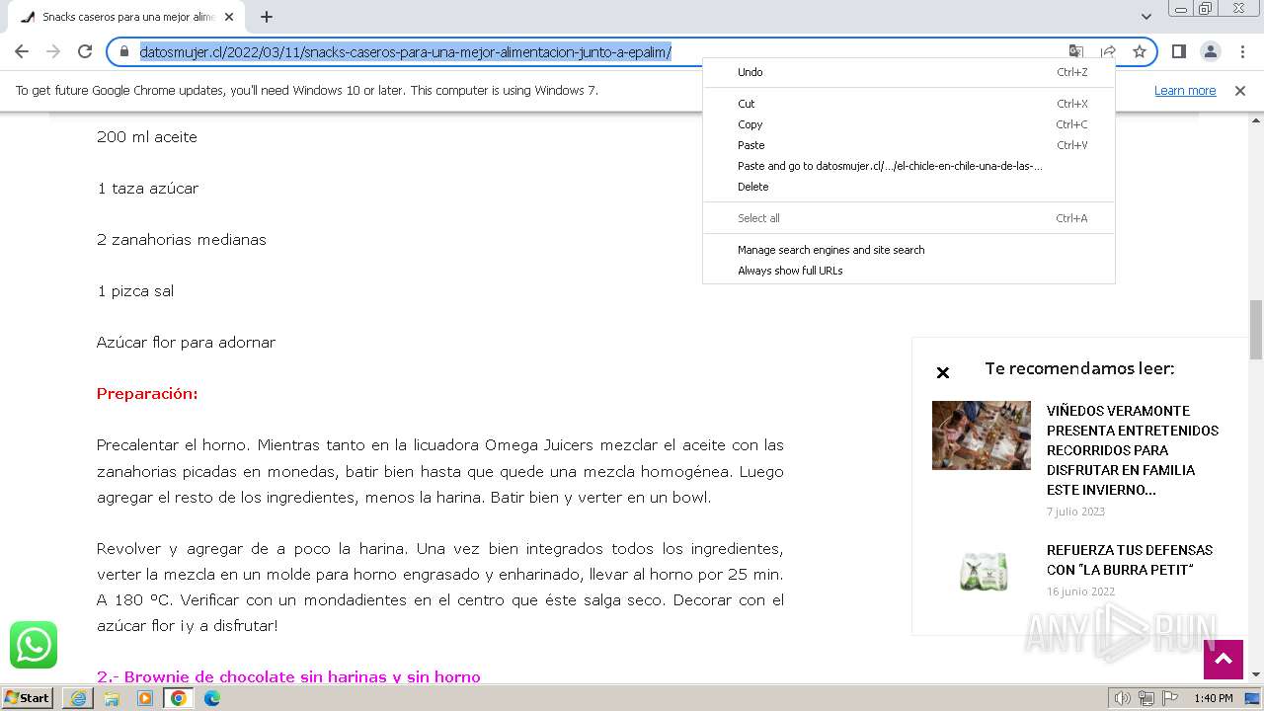Open the side panel icon
Screen dimensions: 1264x711
[1178, 51]
